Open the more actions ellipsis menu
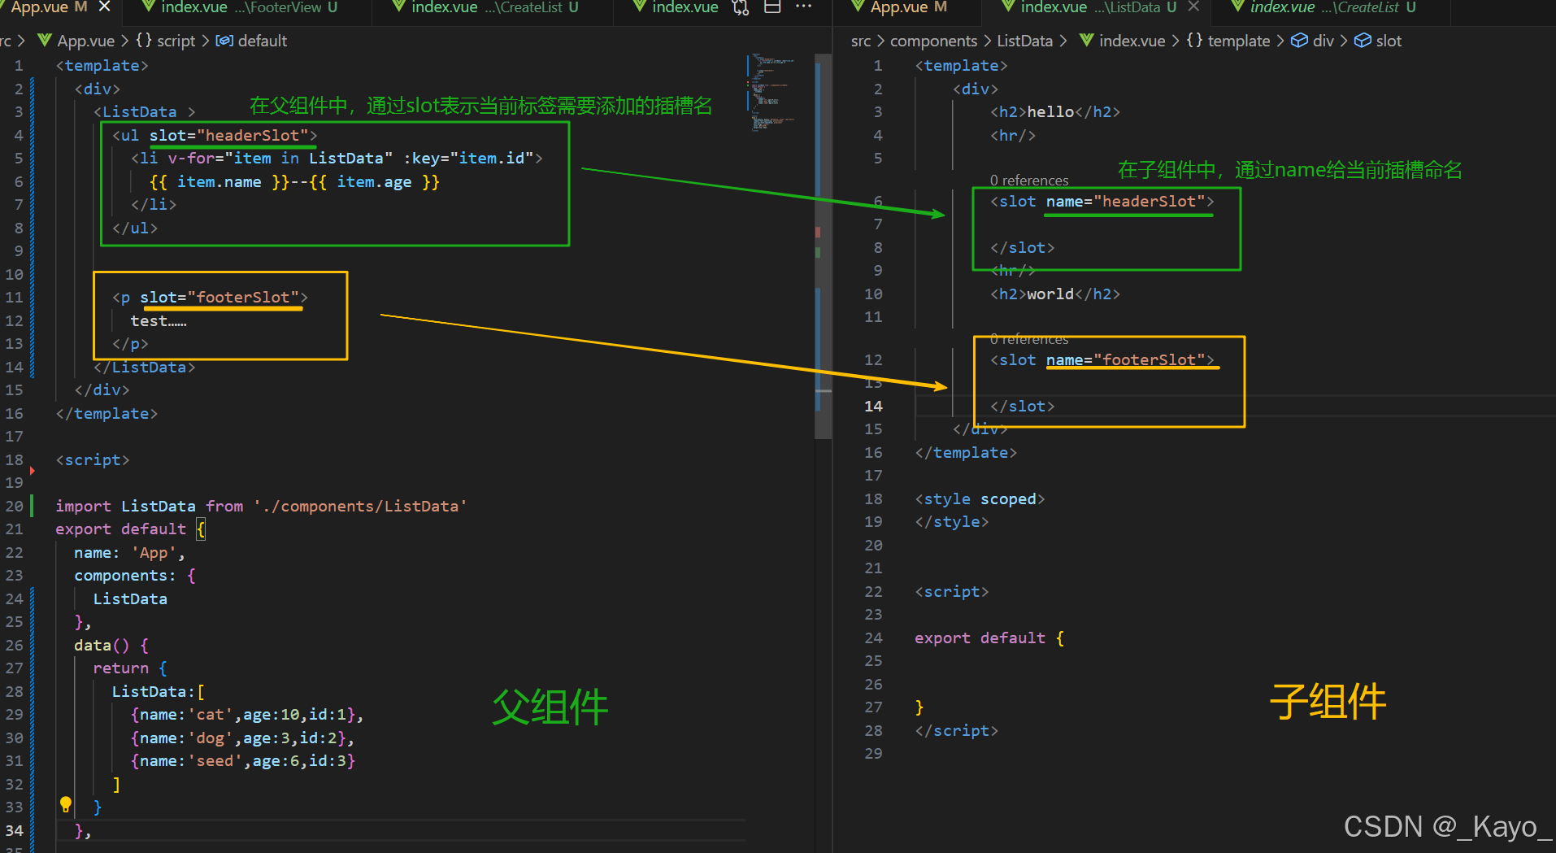 coord(803,7)
